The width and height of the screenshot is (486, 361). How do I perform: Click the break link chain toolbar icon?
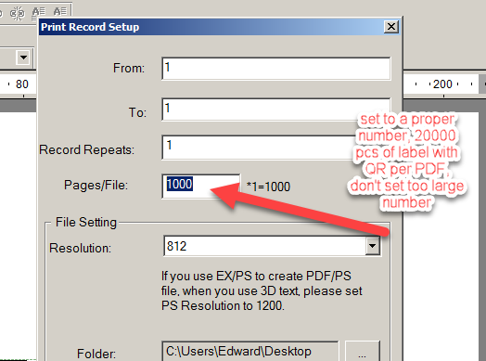(x=18, y=14)
